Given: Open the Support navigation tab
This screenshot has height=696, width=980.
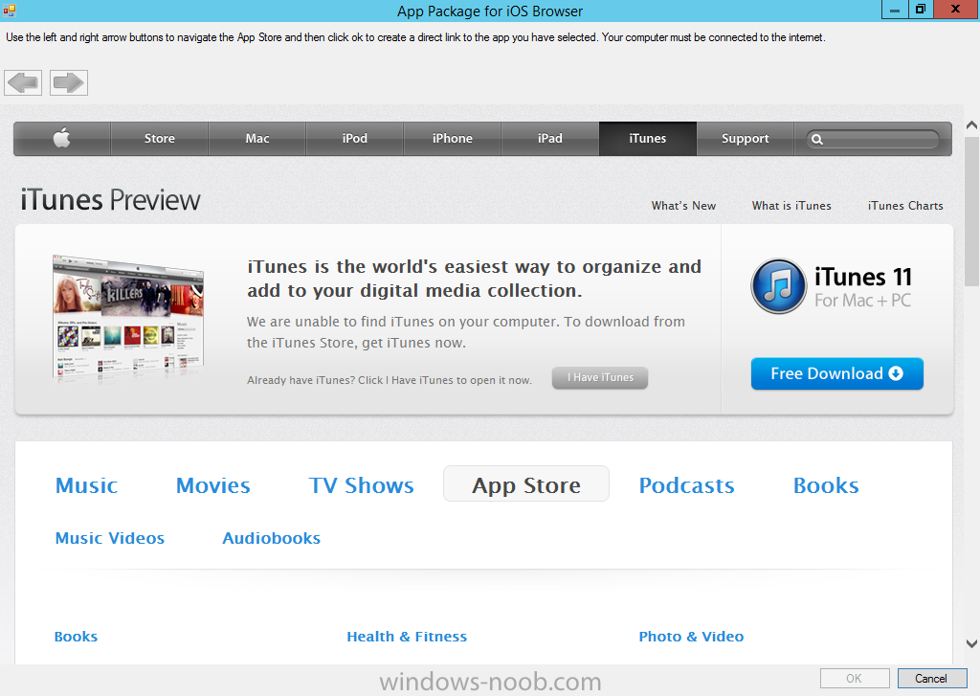Looking at the screenshot, I should click(x=745, y=138).
